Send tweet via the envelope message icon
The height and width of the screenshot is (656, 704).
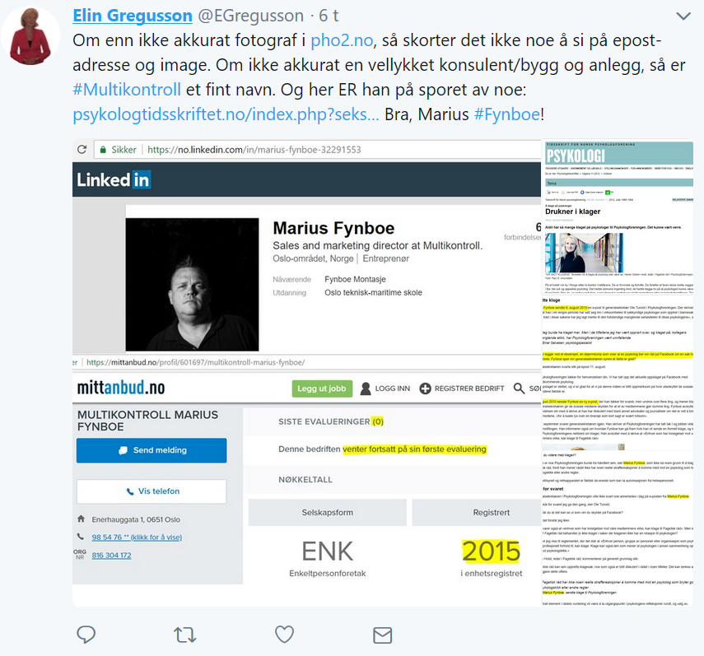[x=383, y=635]
